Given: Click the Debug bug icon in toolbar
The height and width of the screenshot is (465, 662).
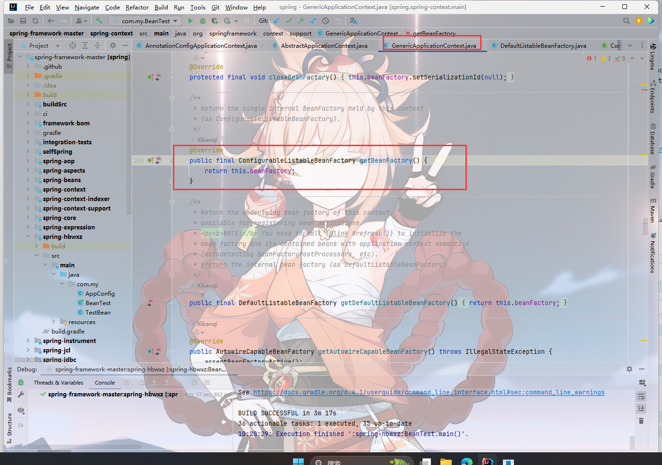Looking at the screenshot, I should point(203,21).
